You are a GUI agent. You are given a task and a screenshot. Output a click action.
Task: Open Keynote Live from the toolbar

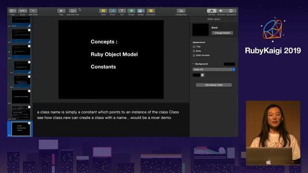(73, 11)
